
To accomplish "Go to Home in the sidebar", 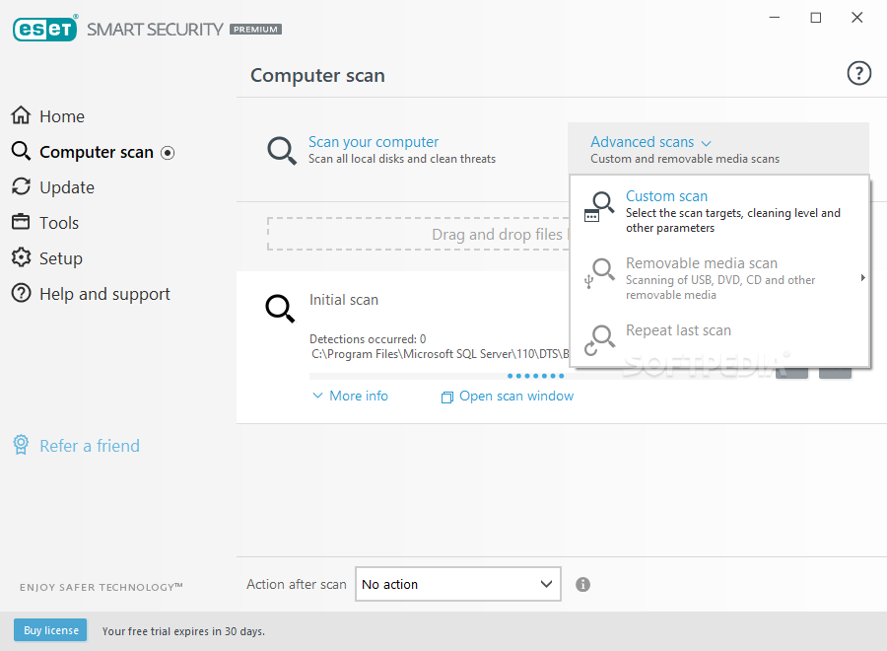I will 62,116.
